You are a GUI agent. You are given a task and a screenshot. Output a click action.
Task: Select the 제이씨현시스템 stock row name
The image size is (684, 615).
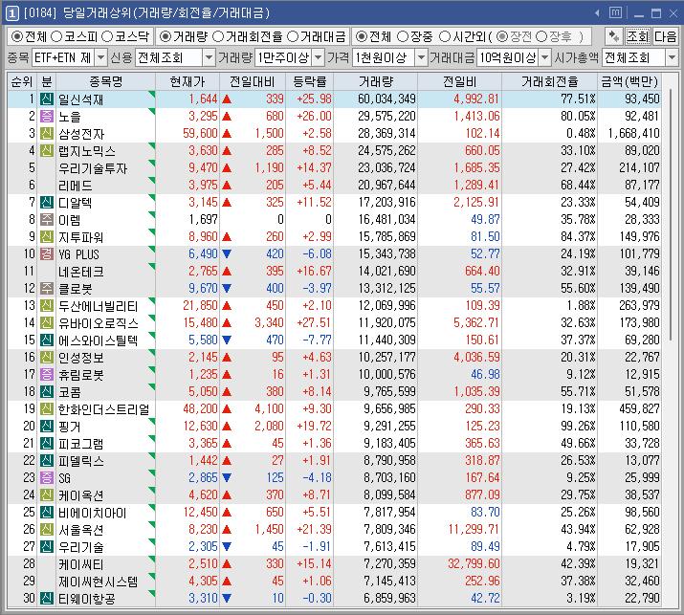[99, 581]
